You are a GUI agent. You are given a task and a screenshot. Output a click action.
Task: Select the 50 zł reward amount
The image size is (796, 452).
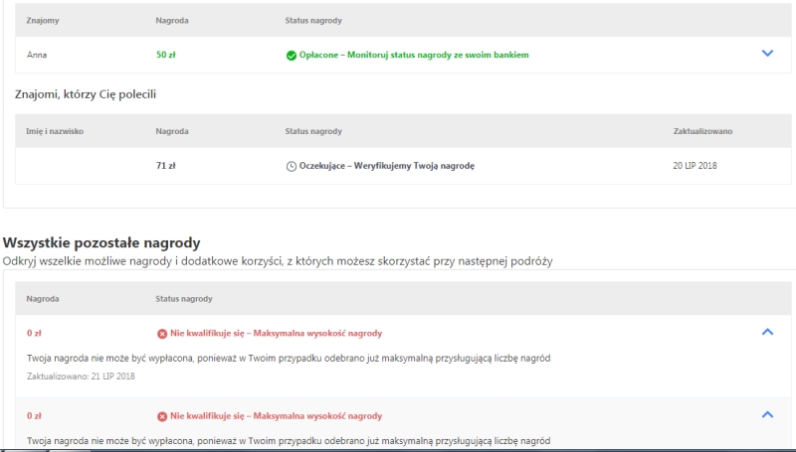166,55
